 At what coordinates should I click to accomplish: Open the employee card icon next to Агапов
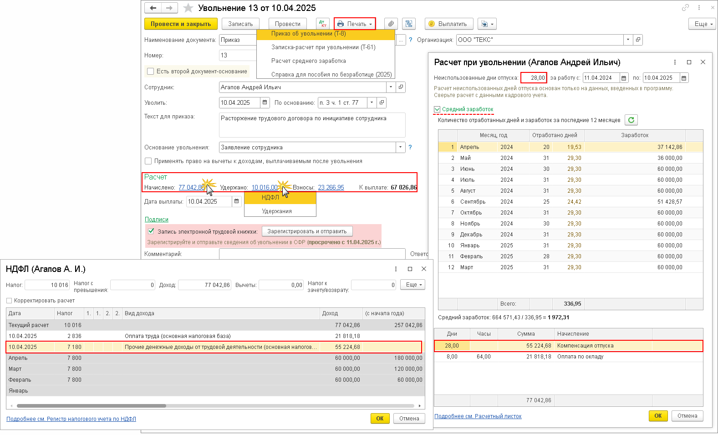401,87
